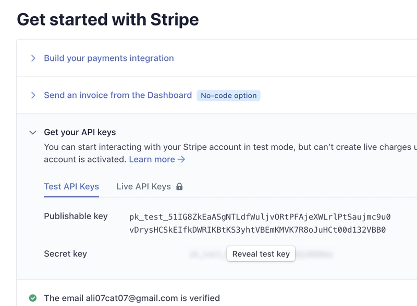Image resolution: width=417 pixels, height=306 pixels.
Task: Click the Secret key label
Action: tap(66, 253)
